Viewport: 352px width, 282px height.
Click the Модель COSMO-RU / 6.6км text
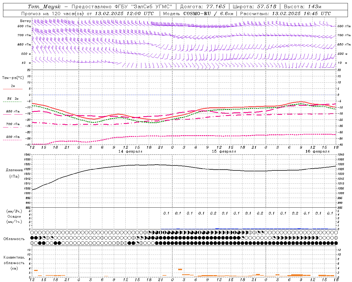(x=198, y=13)
